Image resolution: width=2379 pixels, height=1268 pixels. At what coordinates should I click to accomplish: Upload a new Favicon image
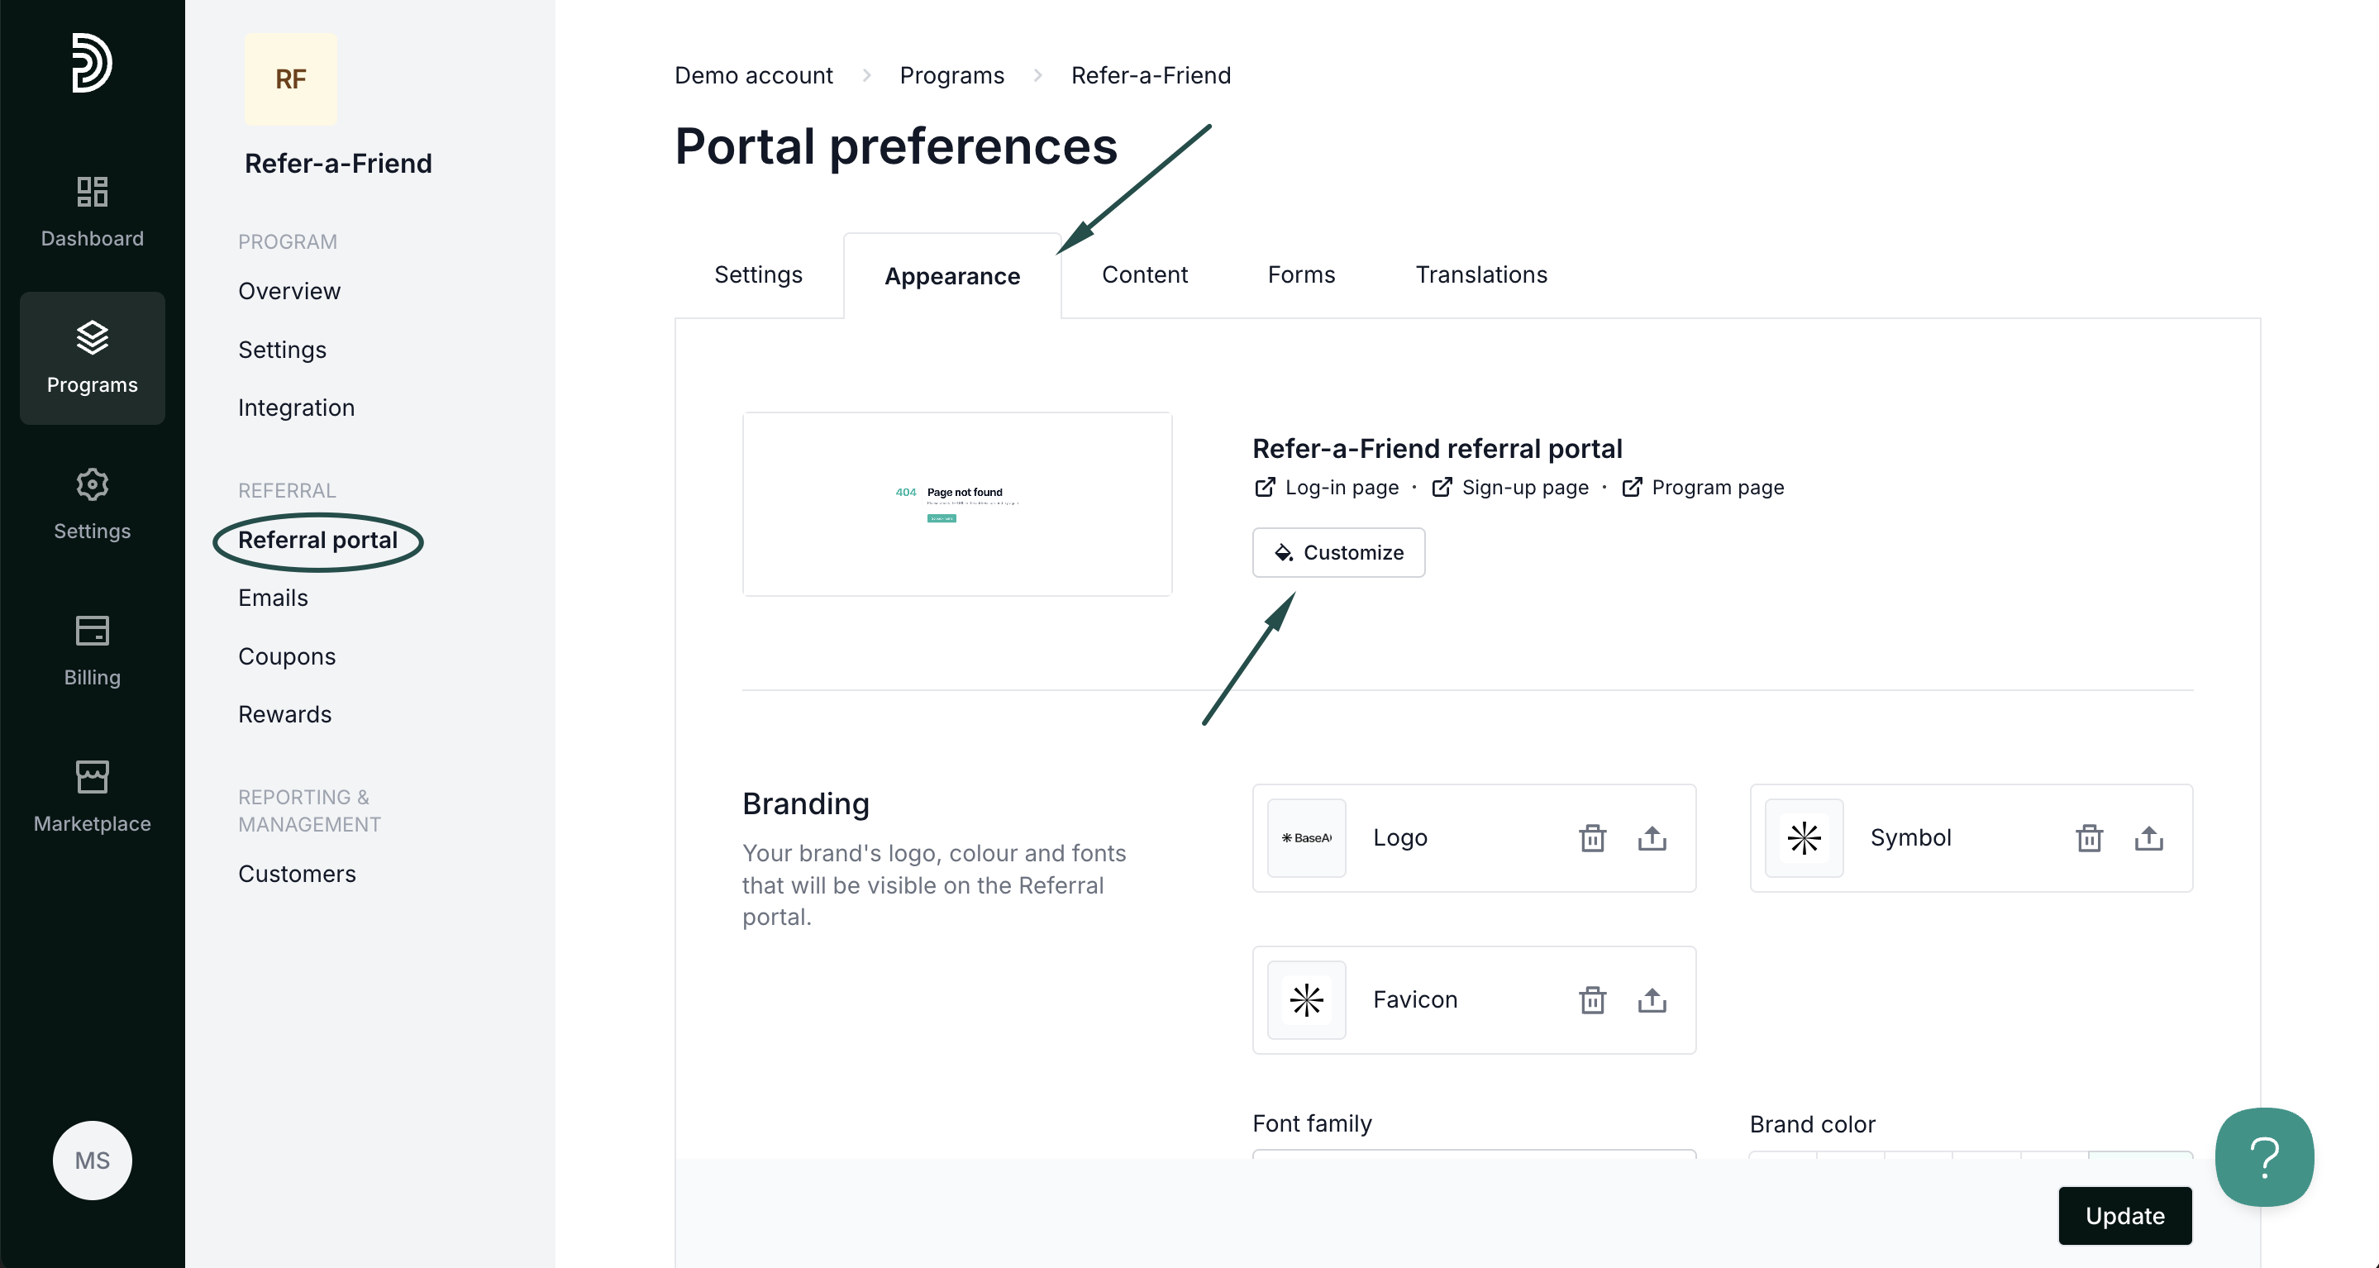pos(1652,999)
